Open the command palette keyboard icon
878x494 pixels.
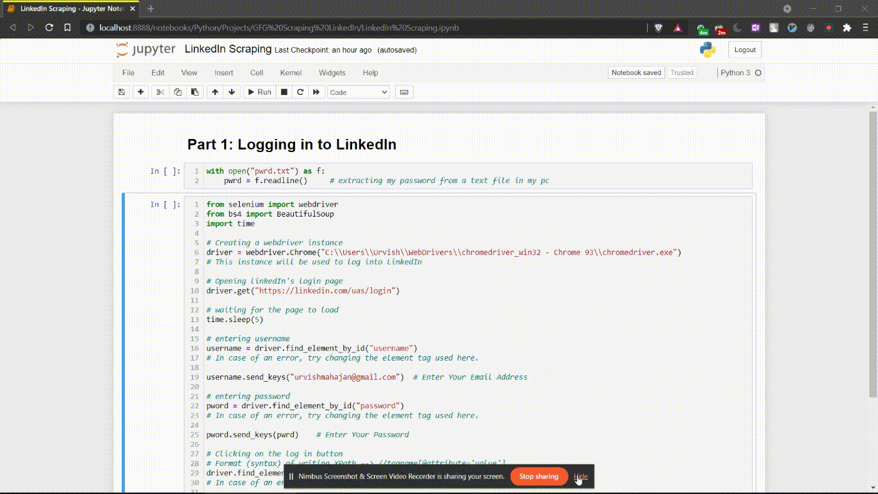[x=404, y=92]
